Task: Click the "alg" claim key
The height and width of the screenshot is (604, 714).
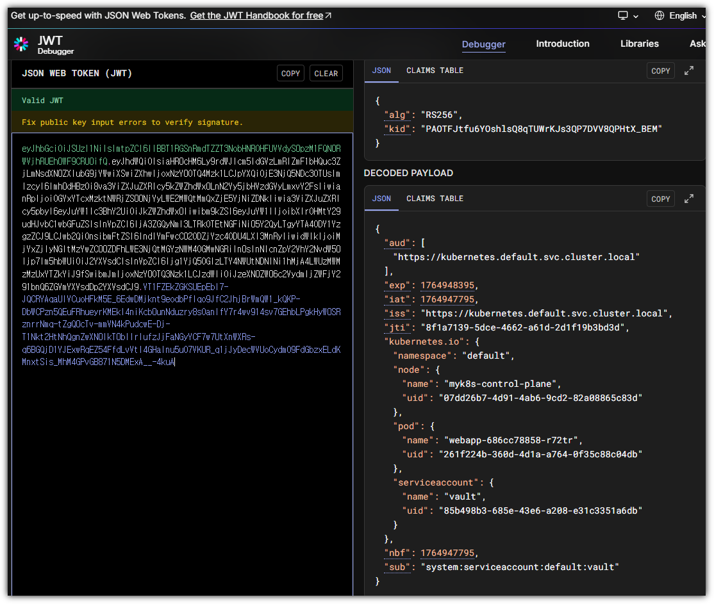Action: [397, 115]
